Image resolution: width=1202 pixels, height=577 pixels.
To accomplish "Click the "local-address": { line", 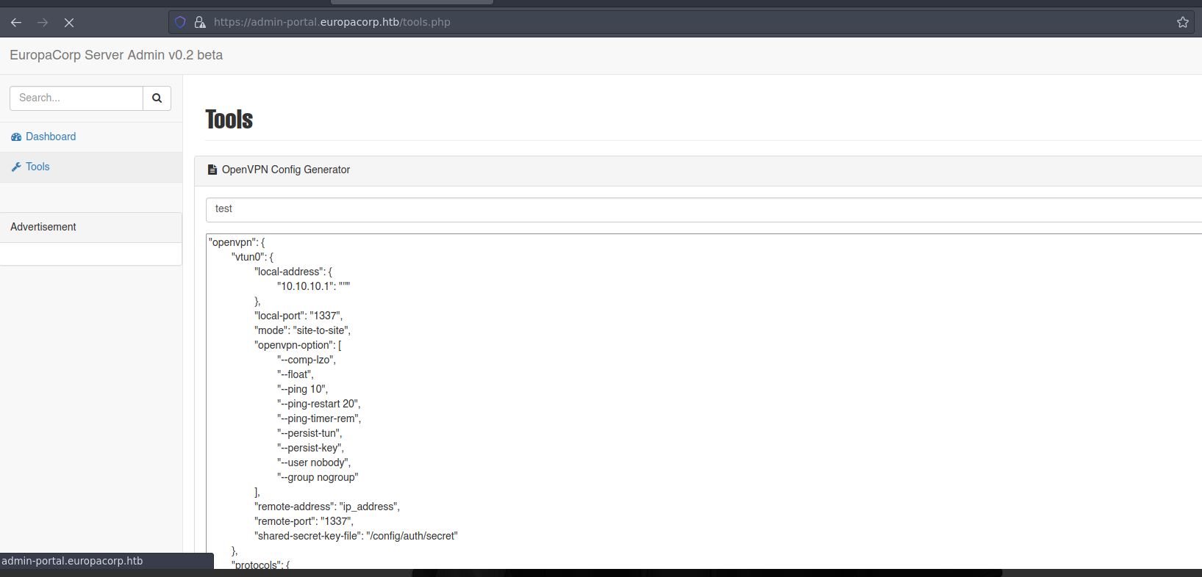I will pos(293,272).
